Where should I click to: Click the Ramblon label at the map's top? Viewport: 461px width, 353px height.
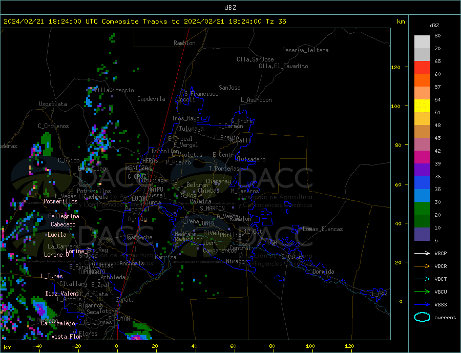184,43
